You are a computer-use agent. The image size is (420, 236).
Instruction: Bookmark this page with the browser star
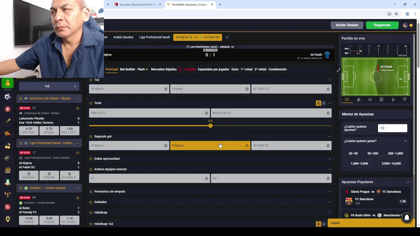point(396,14)
